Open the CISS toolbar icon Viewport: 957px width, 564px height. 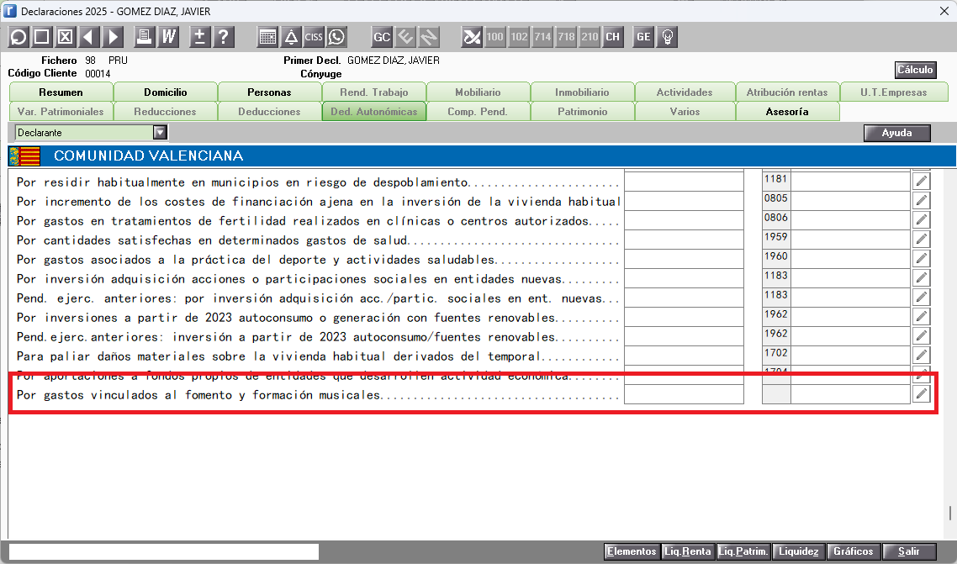pos(314,37)
